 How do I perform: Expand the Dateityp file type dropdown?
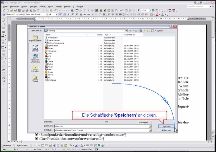(x=150, y=130)
